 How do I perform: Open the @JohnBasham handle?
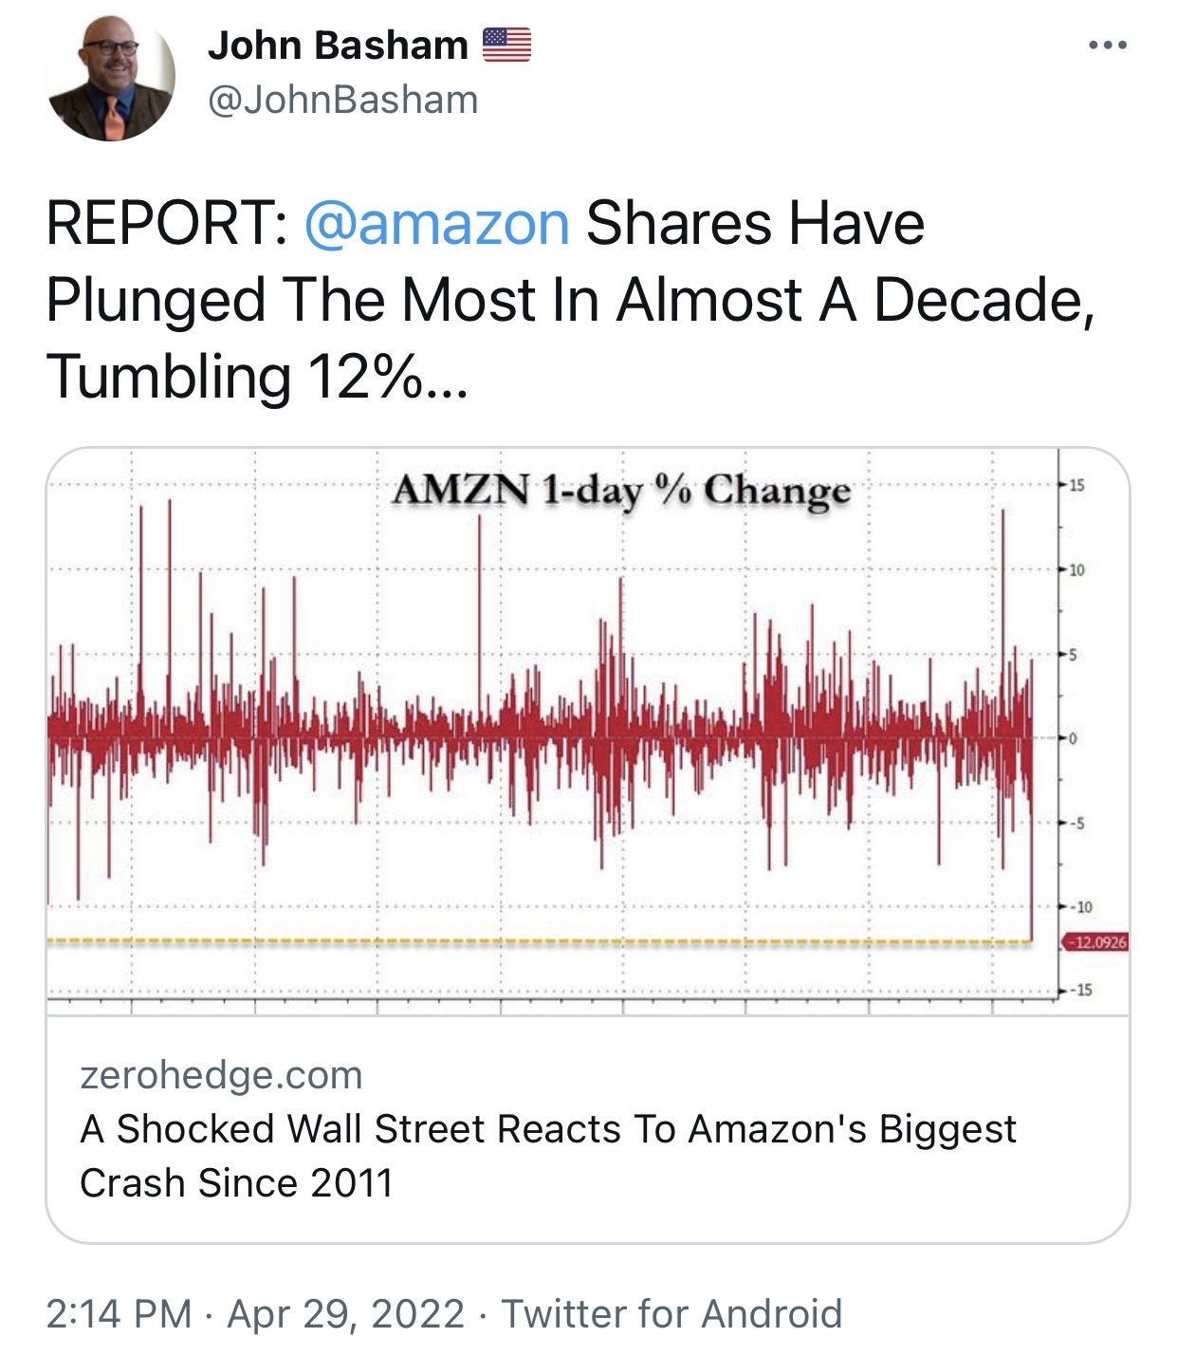click(x=343, y=100)
